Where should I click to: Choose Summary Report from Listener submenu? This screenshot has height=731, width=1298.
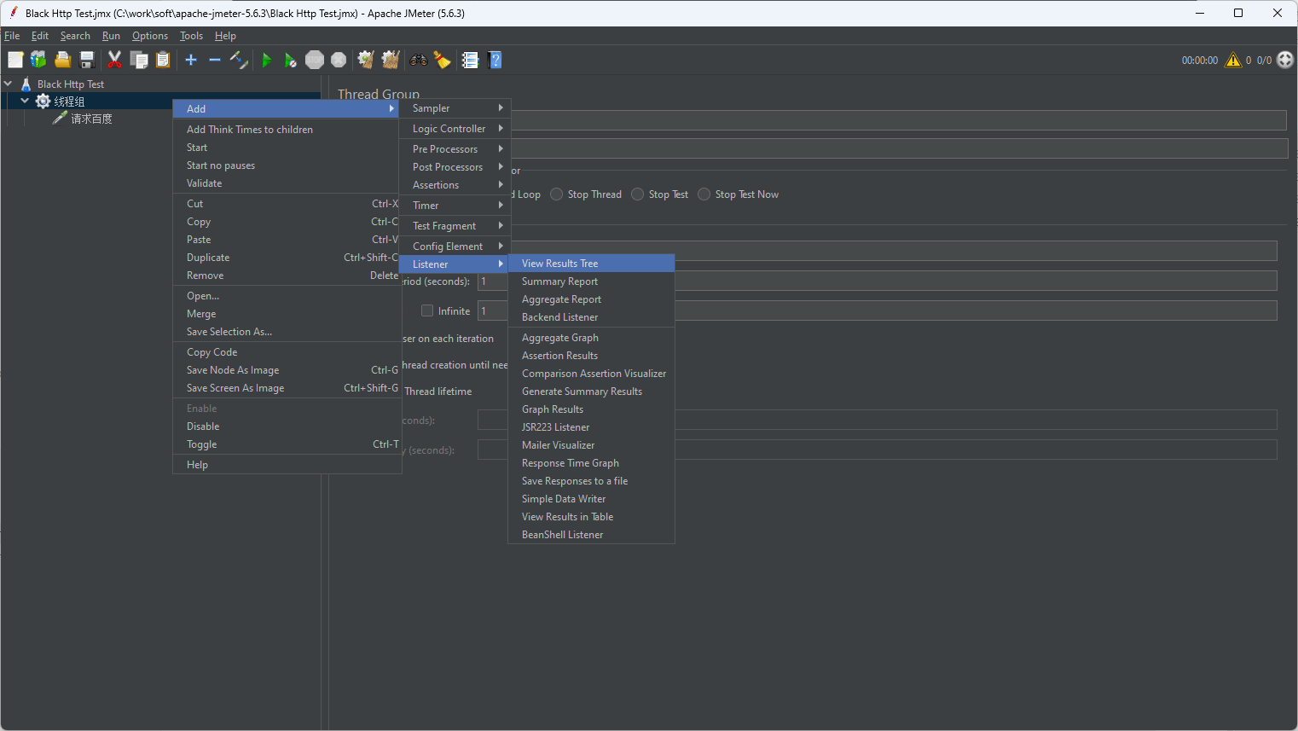pyautogui.click(x=591, y=281)
